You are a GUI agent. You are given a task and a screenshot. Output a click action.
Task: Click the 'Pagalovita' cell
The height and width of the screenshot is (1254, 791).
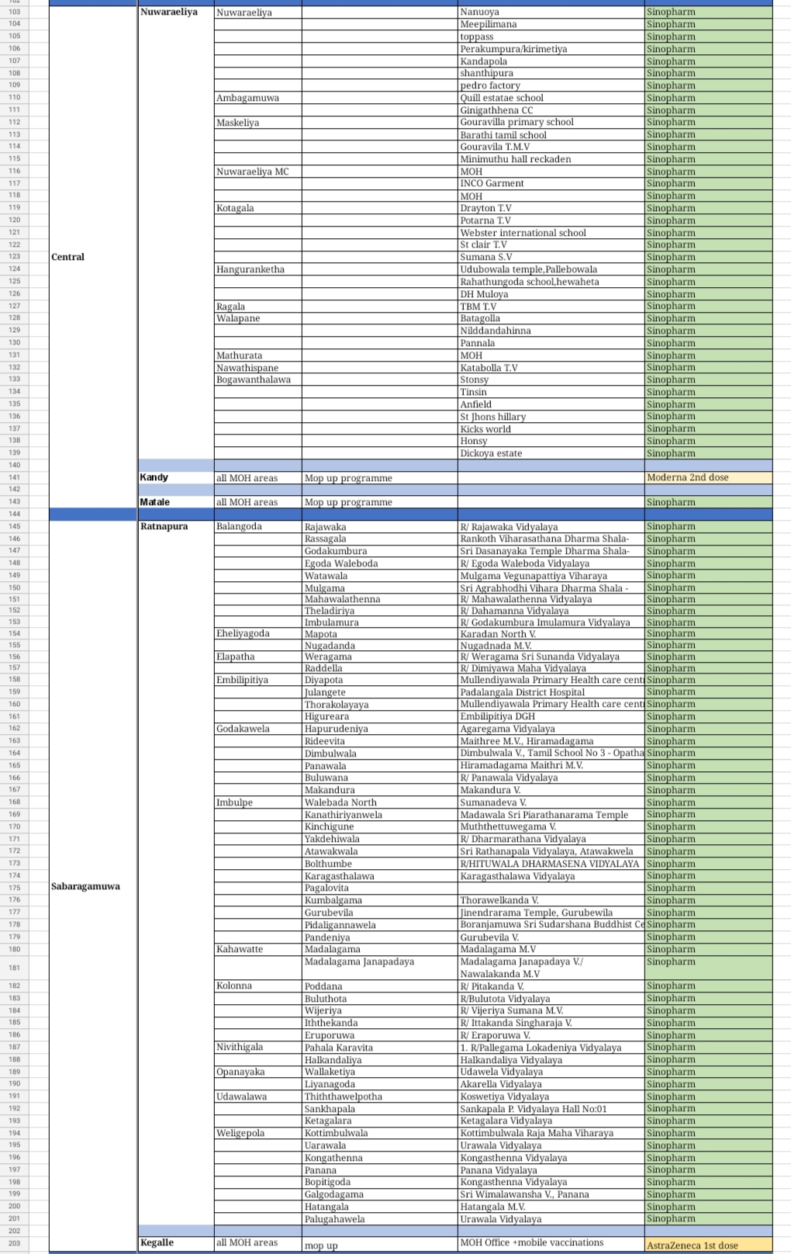pyautogui.click(x=380, y=888)
